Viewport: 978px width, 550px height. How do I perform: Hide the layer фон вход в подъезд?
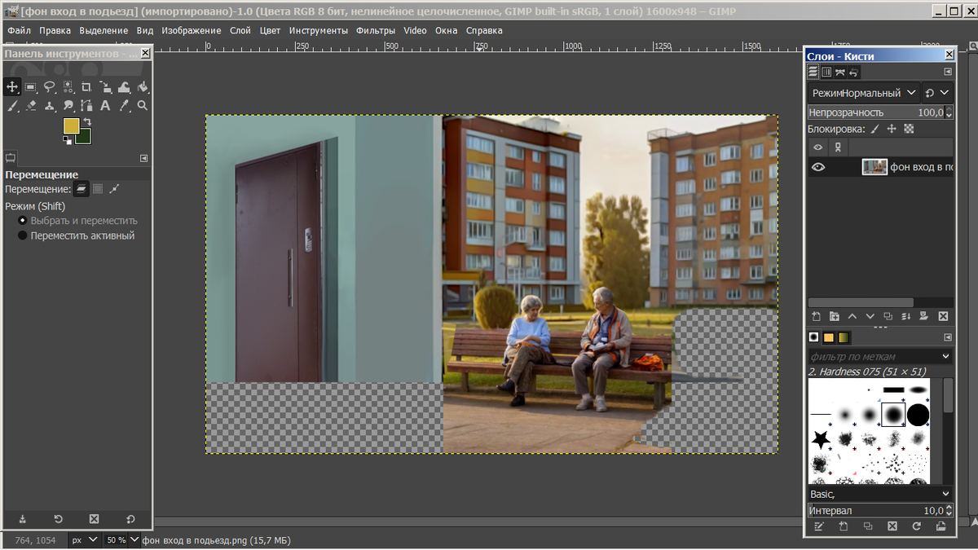(817, 167)
